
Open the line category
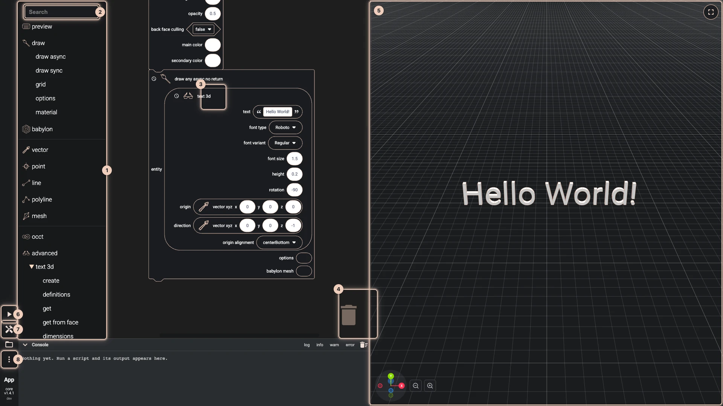[36, 183]
